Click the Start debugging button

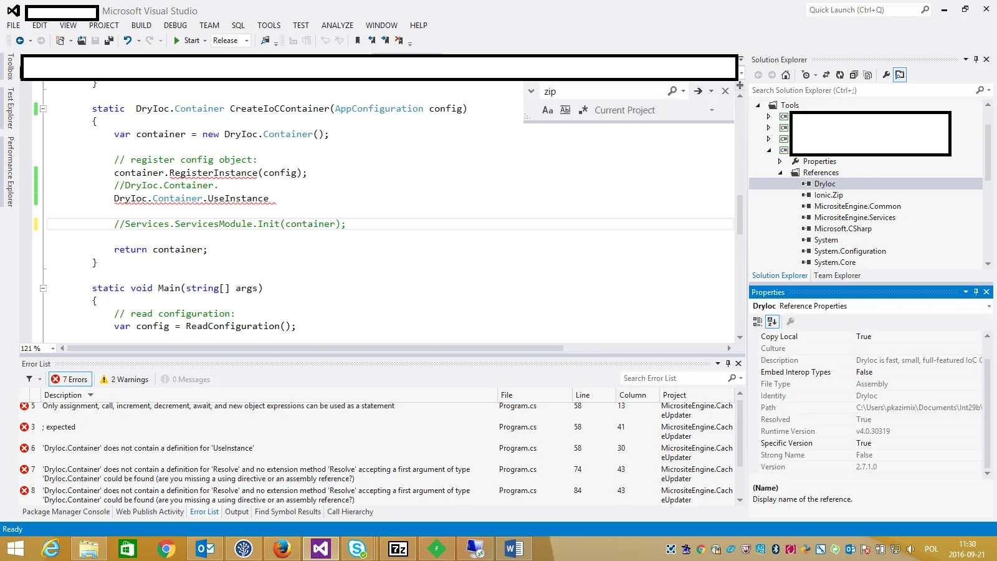186,41
